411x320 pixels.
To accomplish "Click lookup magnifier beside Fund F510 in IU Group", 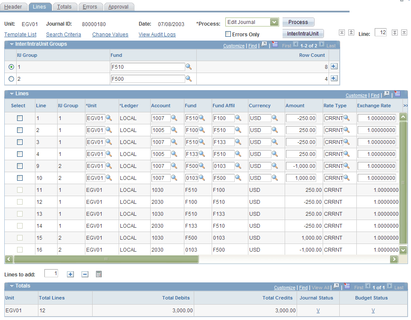I will (x=188, y=67).
